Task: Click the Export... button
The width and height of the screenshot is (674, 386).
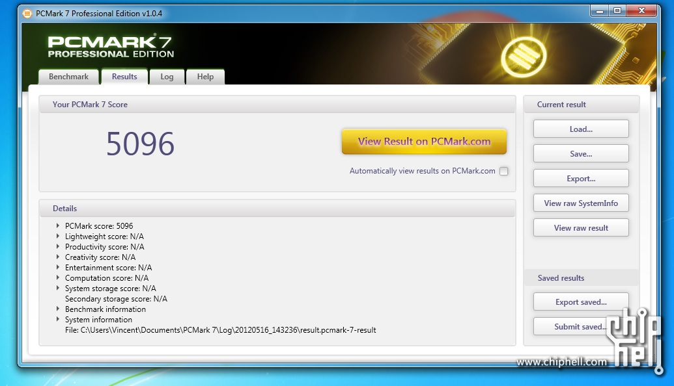Action: point(581,179)
